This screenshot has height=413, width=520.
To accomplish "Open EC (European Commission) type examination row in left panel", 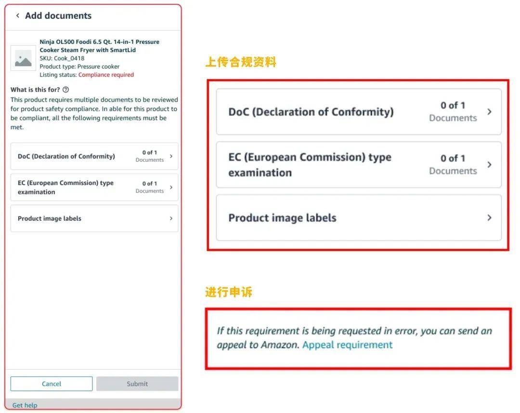I will click(94, 187).
